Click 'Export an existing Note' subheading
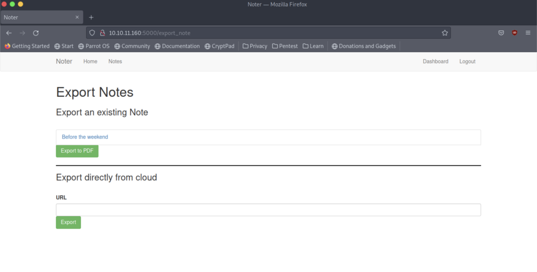 point(102,112)
